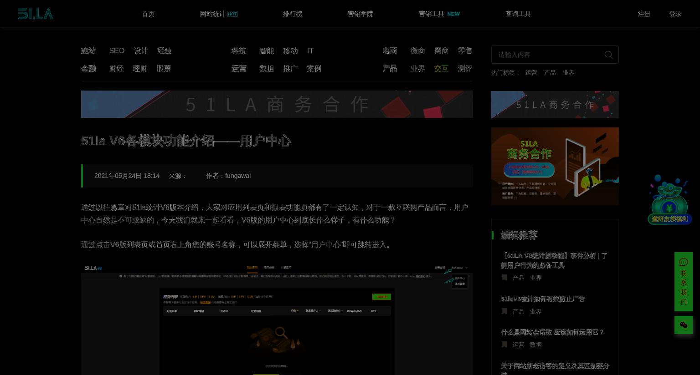Go to 排行榜 in navigation
This screenshot has width=700, height=375.
[293, 14]
